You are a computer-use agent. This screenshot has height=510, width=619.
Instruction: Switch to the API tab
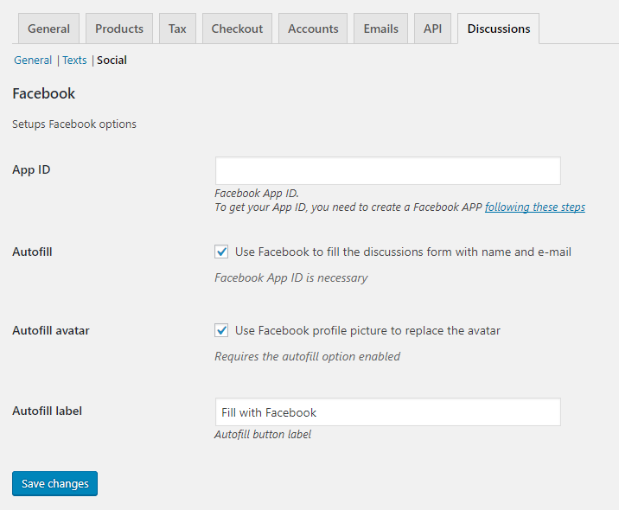coord(432,29)
